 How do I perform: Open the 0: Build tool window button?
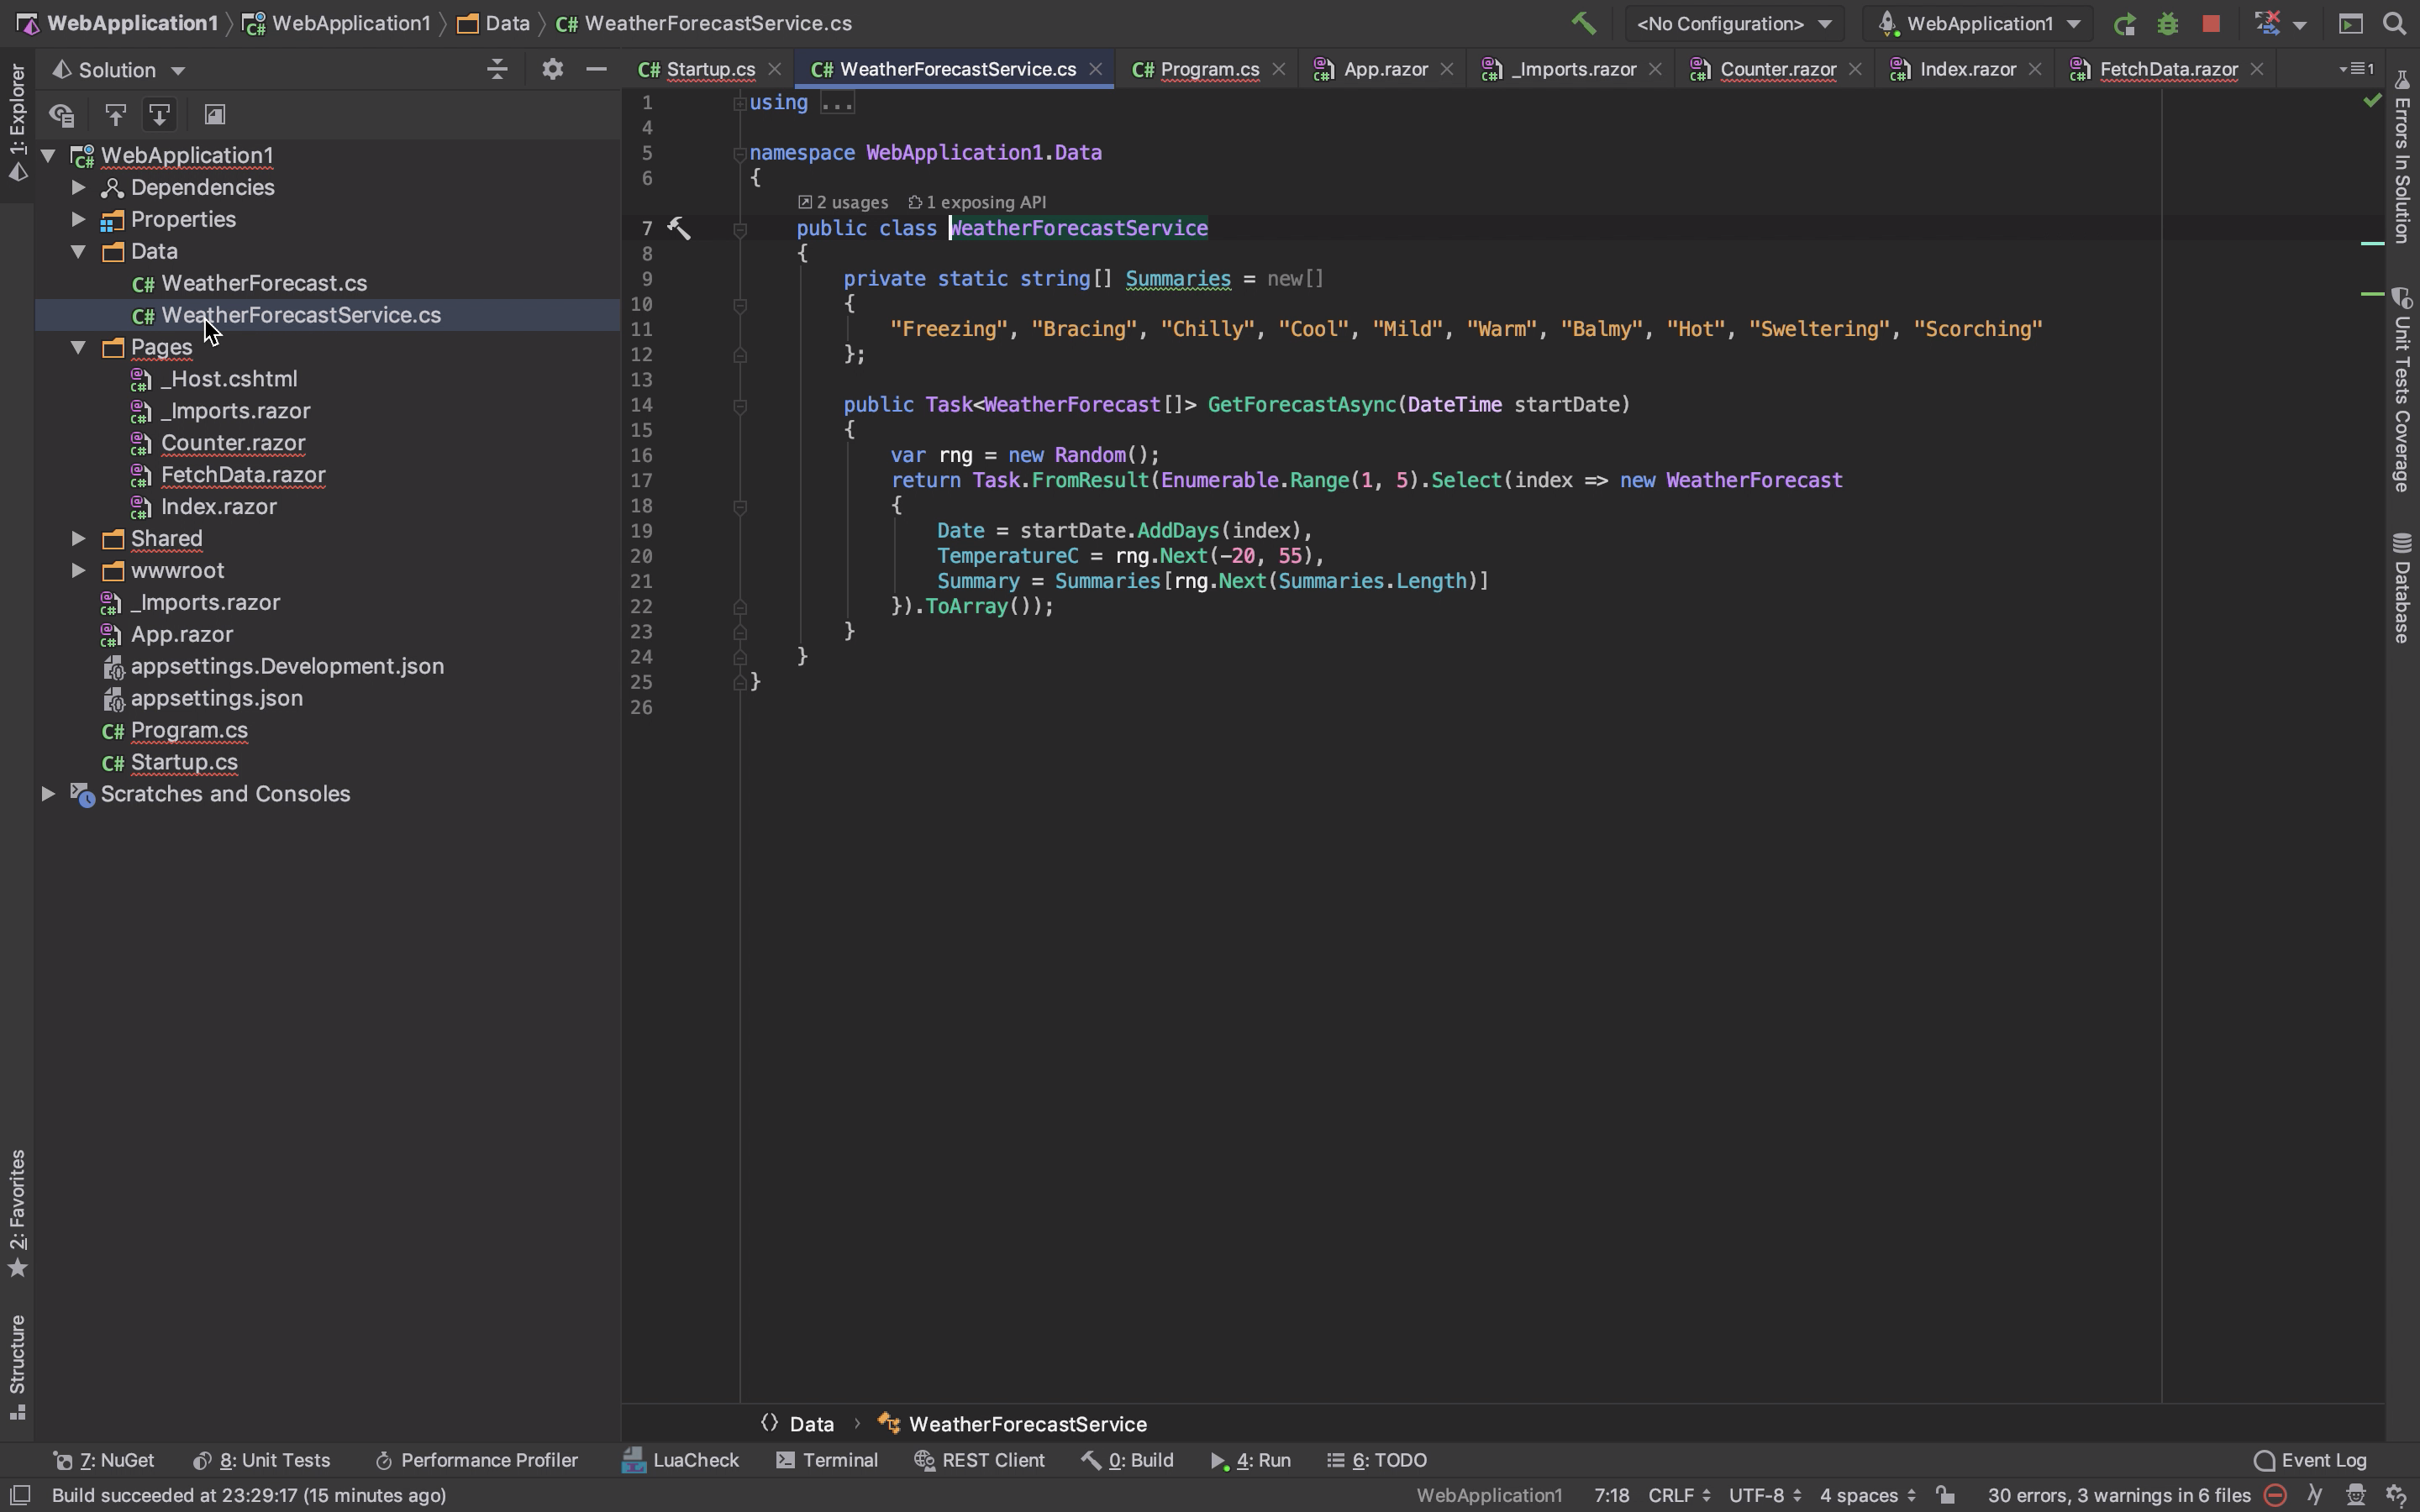coord(1127,1460)
